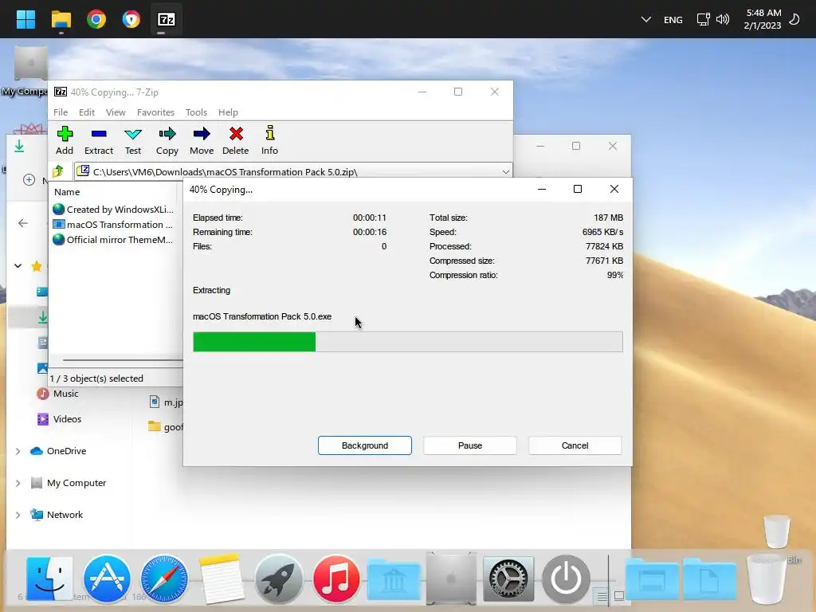Click the Add toolbar icon in 7-Zip

pos(65,140)
